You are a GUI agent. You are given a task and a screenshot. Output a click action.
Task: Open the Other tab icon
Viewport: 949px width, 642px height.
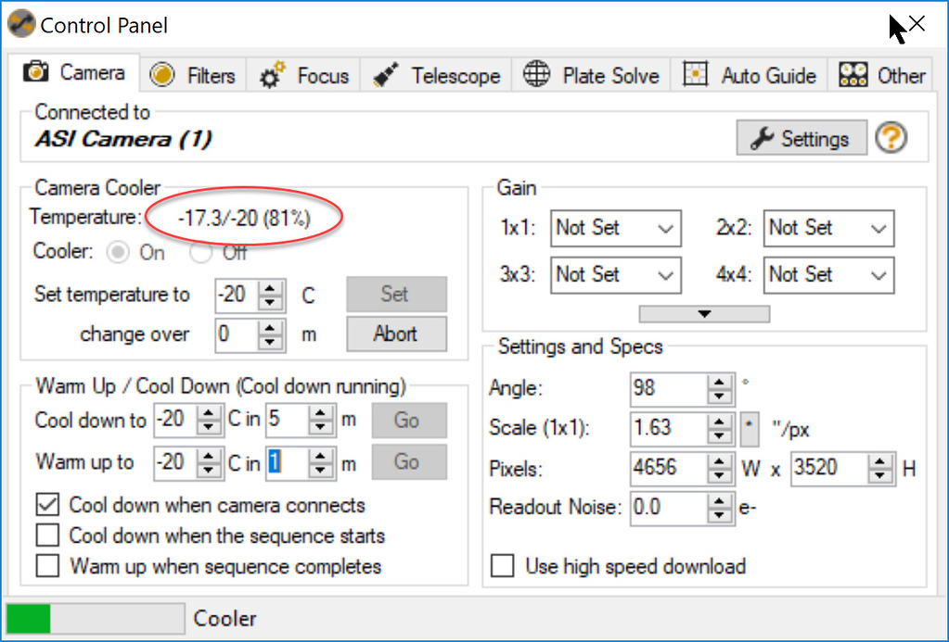(x=853, y=73)
